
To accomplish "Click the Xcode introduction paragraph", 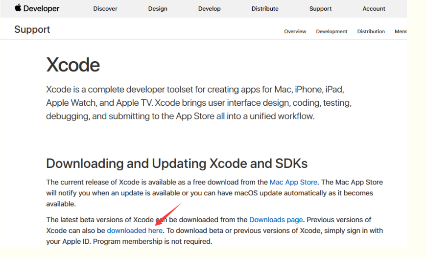I will coord(199,103).
